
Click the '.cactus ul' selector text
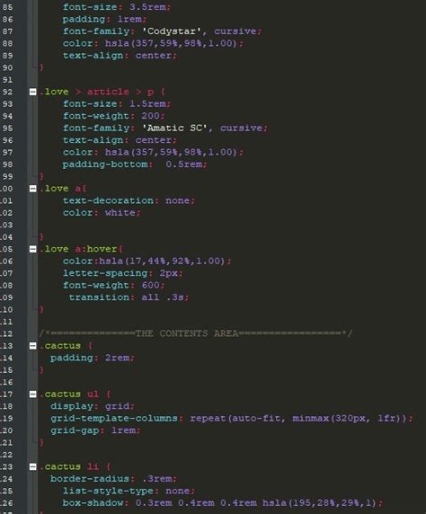click(69, 394)
